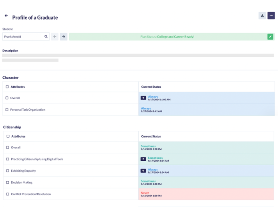Open the three-dots more options menu
The image size is (278, 216).
click(x=271, y=16)
